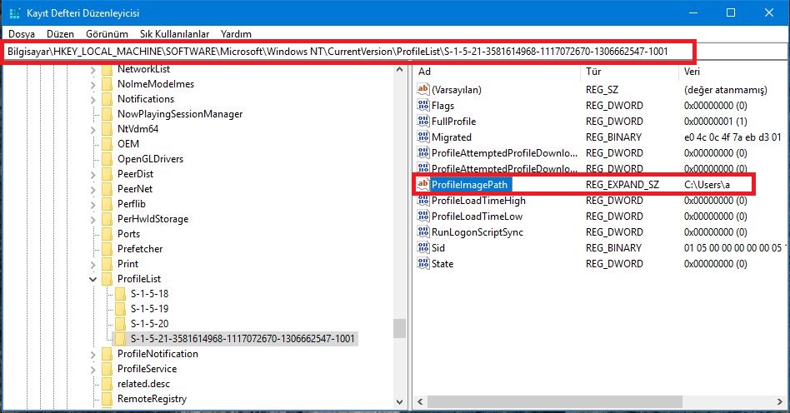Expand the Perflib key
This screenshot has width=790, height=413.
tap(92, 205)
